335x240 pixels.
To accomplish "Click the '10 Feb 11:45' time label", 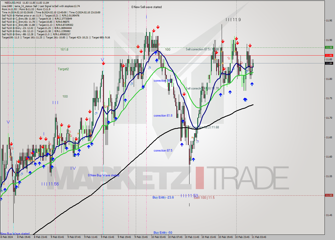I will tap(192, 237).
